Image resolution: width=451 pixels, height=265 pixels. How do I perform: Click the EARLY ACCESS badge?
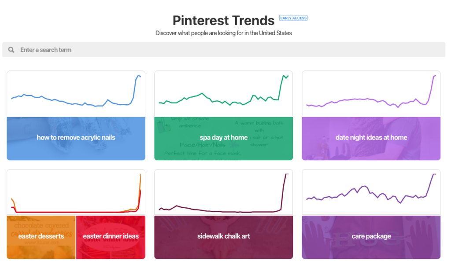point(293,18)
